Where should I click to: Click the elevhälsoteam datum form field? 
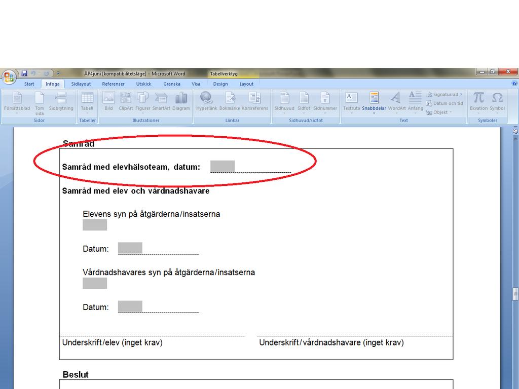click(x=223, y=166)
